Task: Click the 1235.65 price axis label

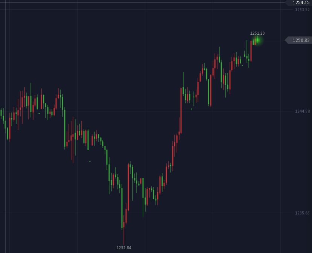Action: (302, 213)
